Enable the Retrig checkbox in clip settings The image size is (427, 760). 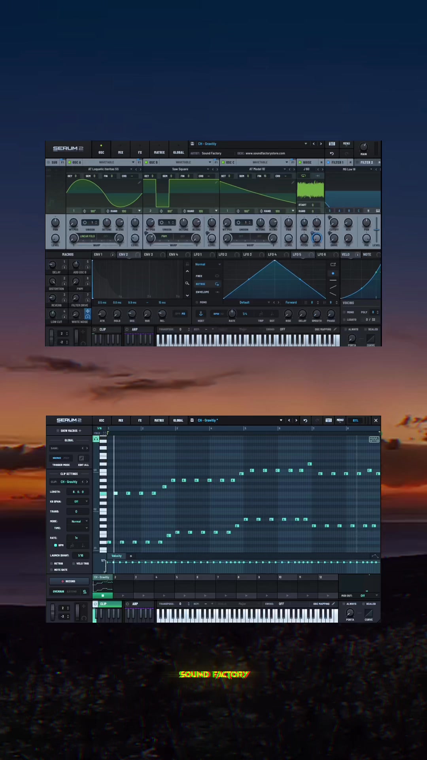pos(51,563)
